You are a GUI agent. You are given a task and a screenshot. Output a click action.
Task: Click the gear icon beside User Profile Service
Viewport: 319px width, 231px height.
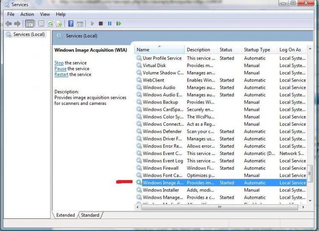click(139, 58)
